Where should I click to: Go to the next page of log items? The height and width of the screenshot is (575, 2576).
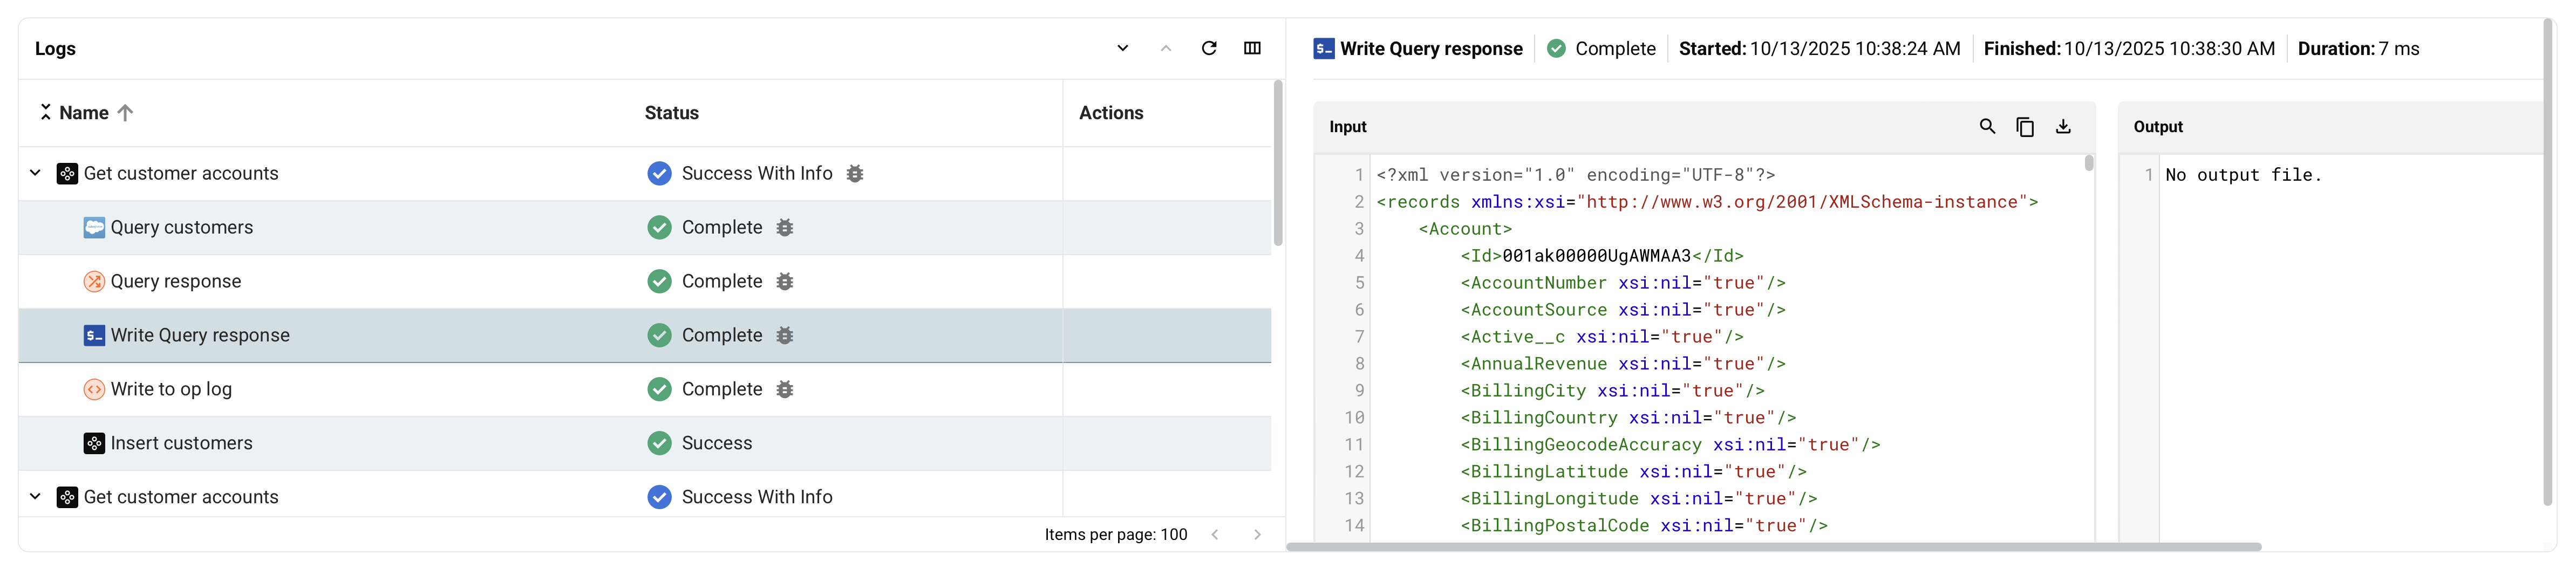tap(1257, 534)
